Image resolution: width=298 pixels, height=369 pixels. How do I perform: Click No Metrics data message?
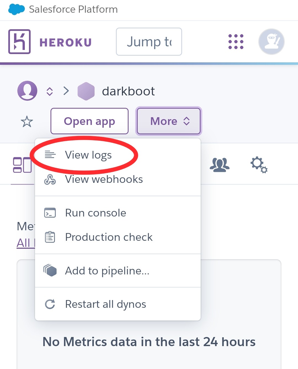tap(149, 342)
